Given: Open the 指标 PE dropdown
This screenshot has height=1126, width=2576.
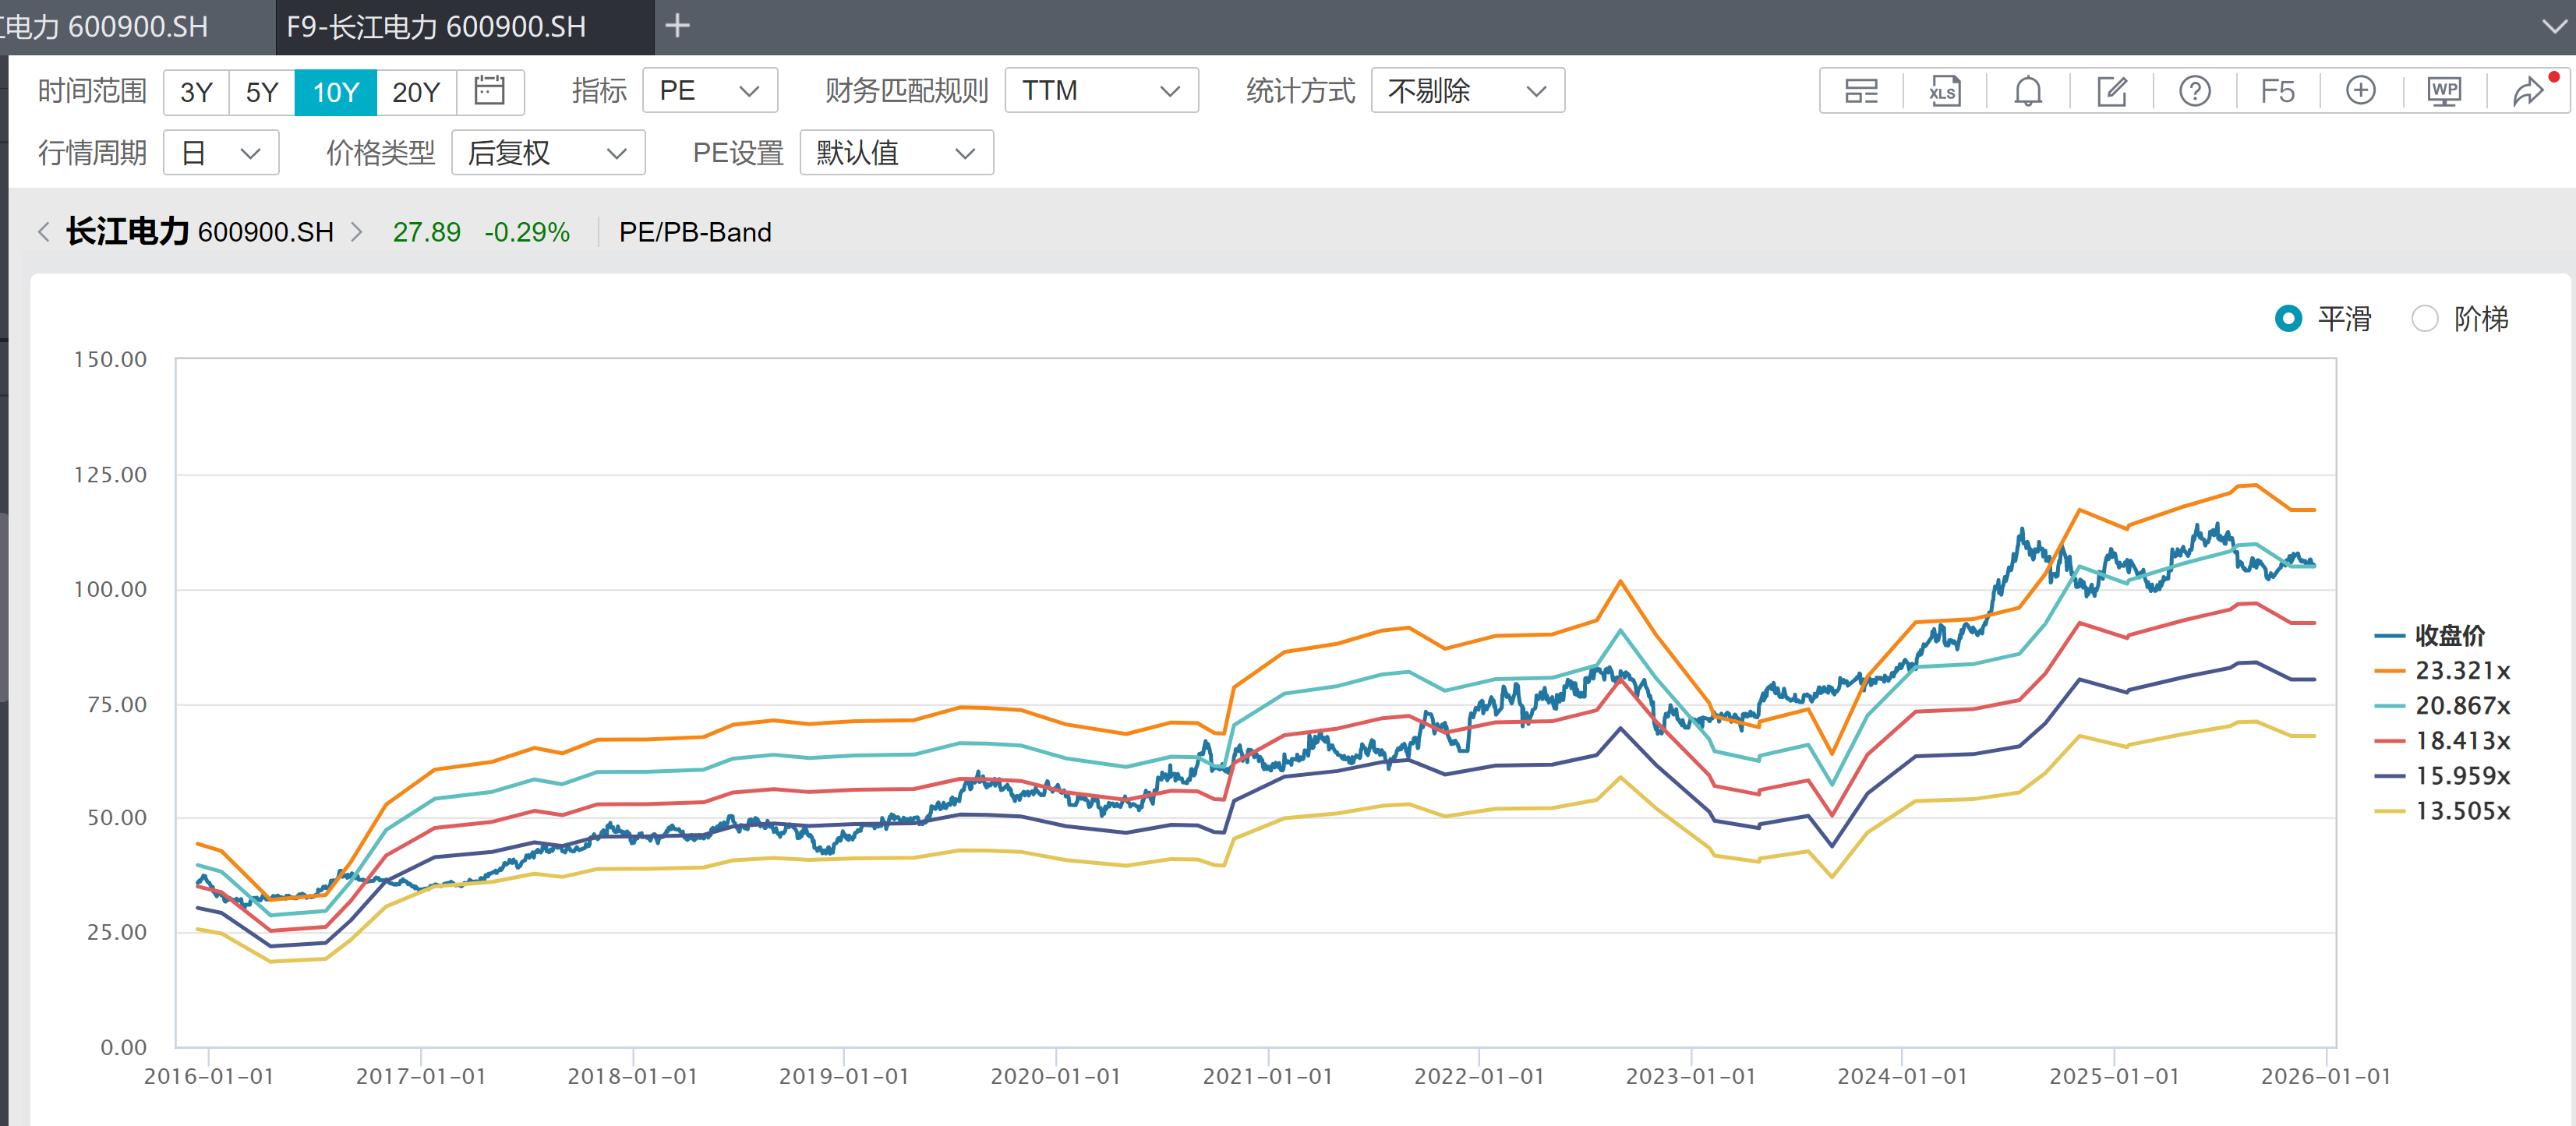Looking at the screenshot, I should [709, 91].
